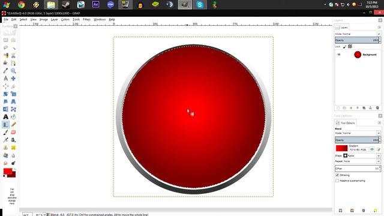This screenshot has width=384, height=216.
Task: Select the Airbrush tool
Action: (5, 140)
